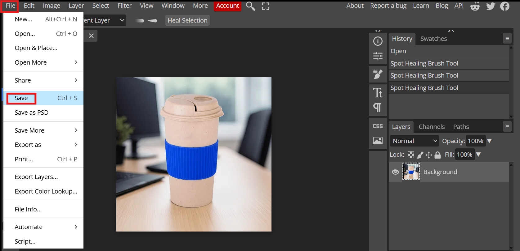This screenshot has width=520, height=251.
Task: Expand Open More submenu
Action: click(x=43, y=62)
